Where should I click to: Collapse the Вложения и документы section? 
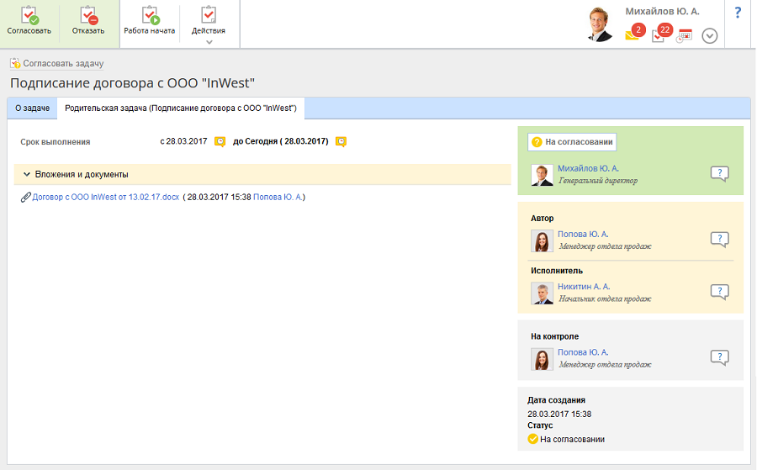[262, 174]
